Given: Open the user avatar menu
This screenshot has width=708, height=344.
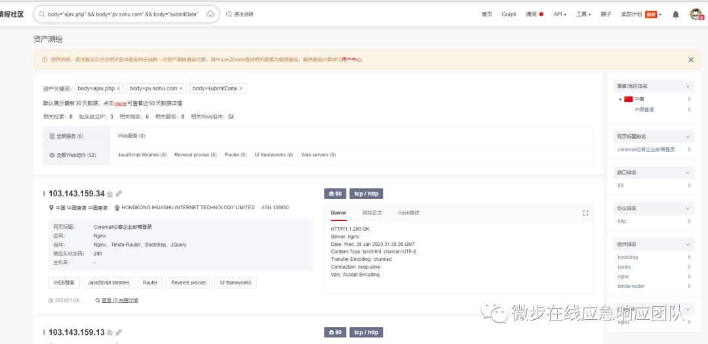Looking at the screenshot, I should click(x=696, y=14).
